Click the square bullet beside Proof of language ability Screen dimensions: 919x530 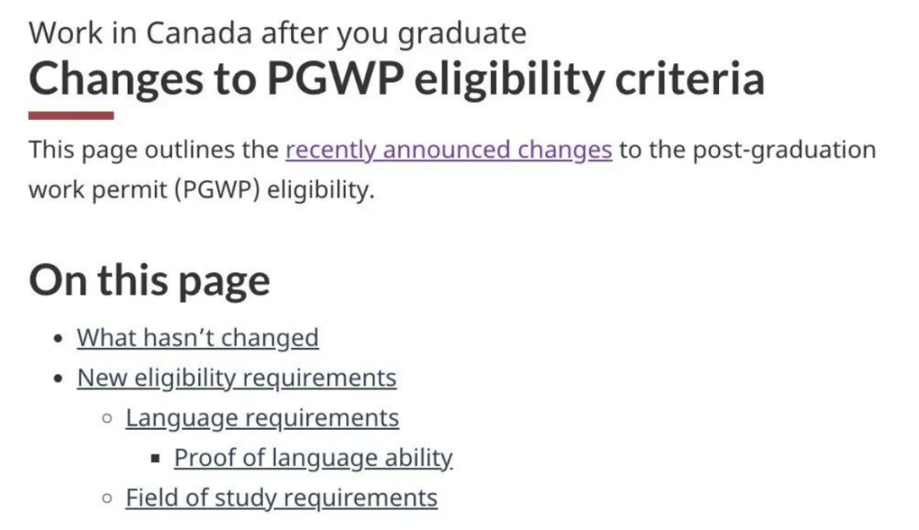pos(155,459)
